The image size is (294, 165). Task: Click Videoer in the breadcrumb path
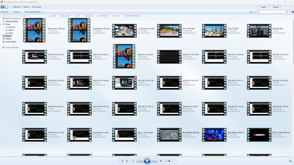pyautogui.click(x=26, y=7)
